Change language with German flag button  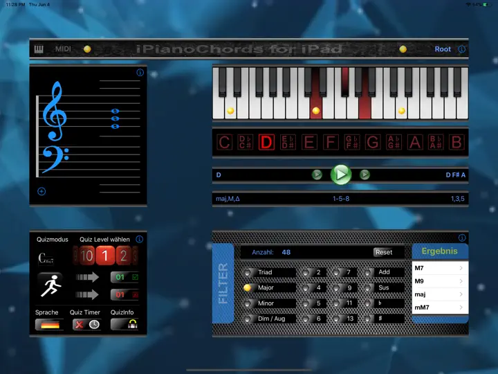tap(50, 325)
